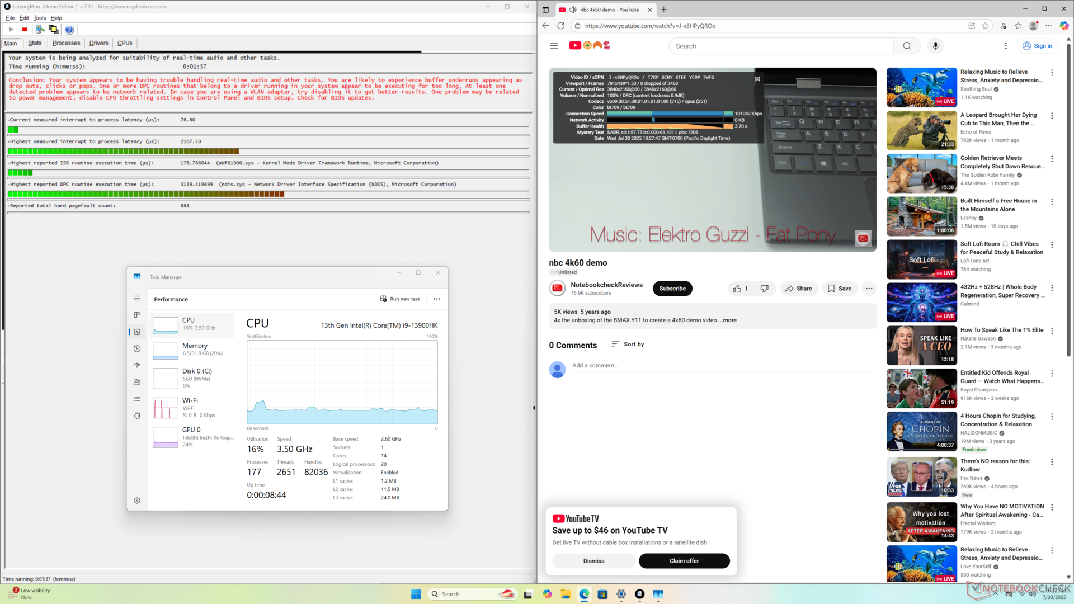The height and width of the screenshot is (604, 1074).
Task: Close the stats for nerds overlay
Action: tap(757, 79)
